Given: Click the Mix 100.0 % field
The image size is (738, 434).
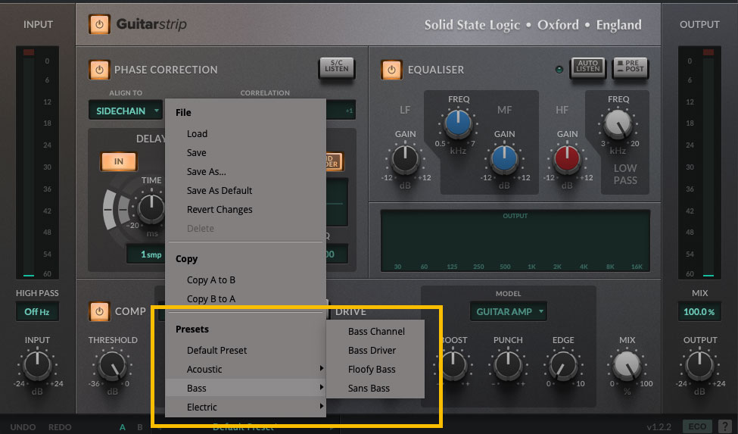Looking at the screenshot, I should (x=699, y=311).
